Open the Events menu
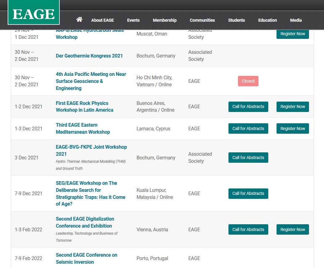 coord(133,20)
